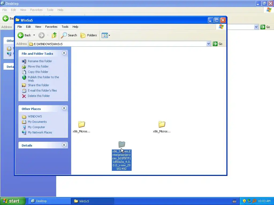Image resolution: width=274 pixels, height=205 pixels.
Task: Open Tools menu in Desktop window
Action: pos(50,10)
